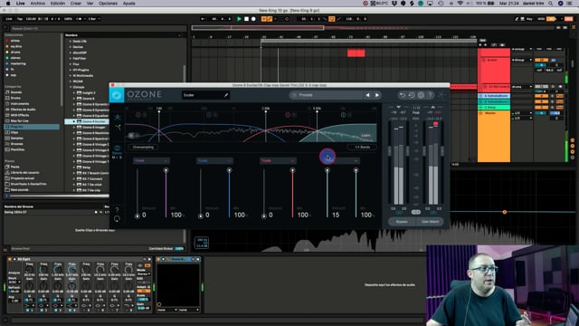The image size is (579, 326).
Task: Click the Stop button in transport bar
Action: click(246, 19)
